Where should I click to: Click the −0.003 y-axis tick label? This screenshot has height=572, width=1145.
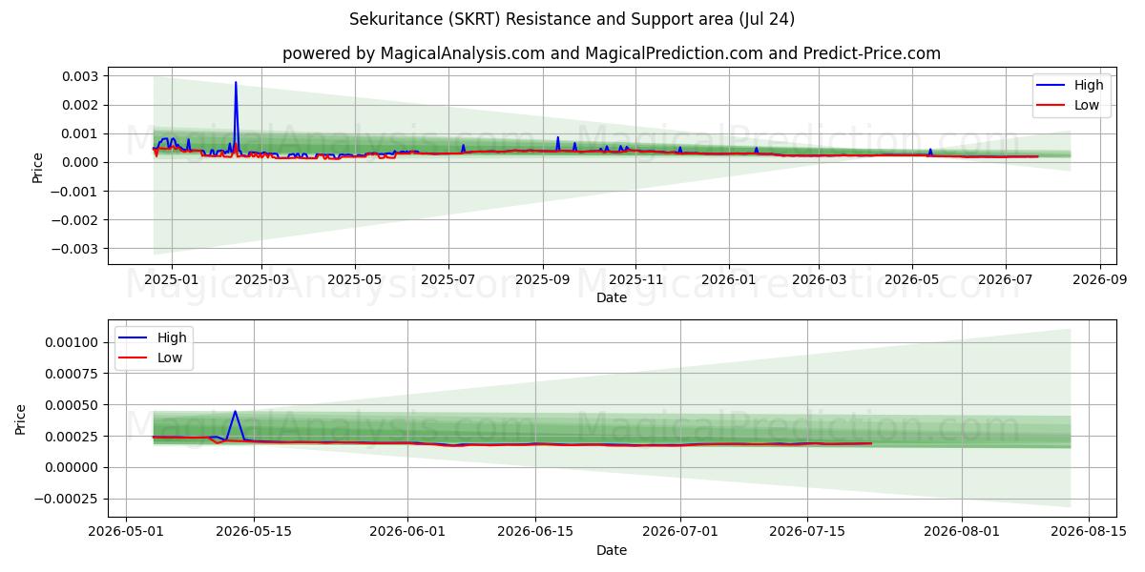tap(73, 249)
